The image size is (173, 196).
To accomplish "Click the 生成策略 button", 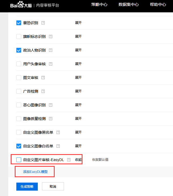I will (x=27, y=187).
